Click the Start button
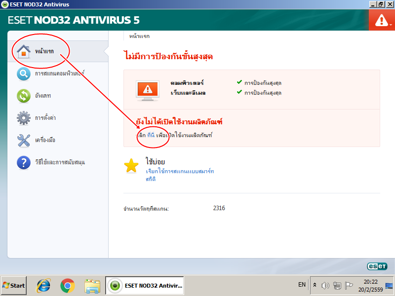 [14, 286]
